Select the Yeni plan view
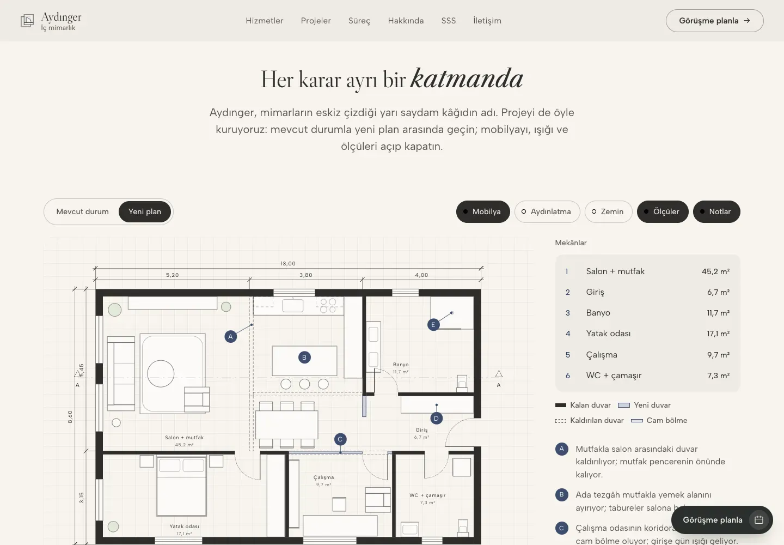The height and width of the screenshot is (545, 784). [145, 211]
